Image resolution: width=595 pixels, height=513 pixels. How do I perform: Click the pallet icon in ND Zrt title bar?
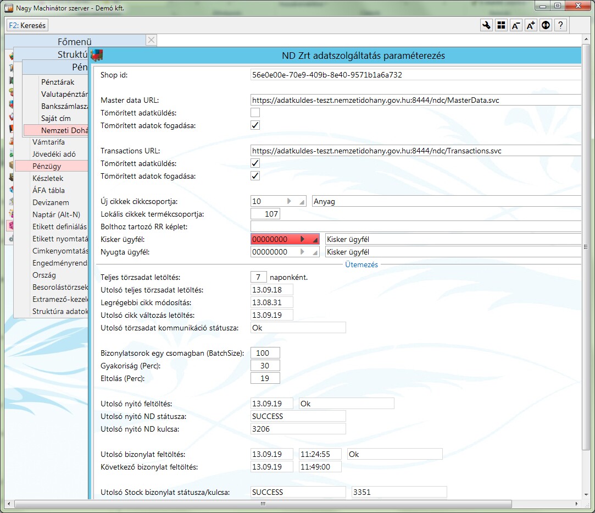tap(97, 56)
